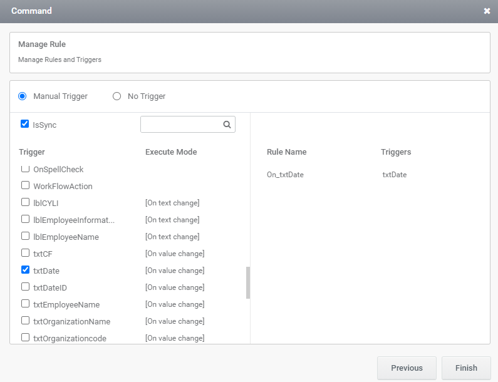Select the No Trigger option
This screenshot has height=382, width=498.
tap(117, 96)
